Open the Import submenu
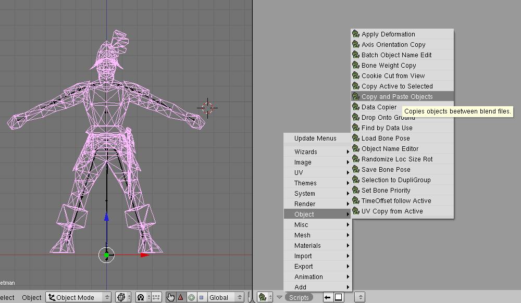 [x=317, y=256]
